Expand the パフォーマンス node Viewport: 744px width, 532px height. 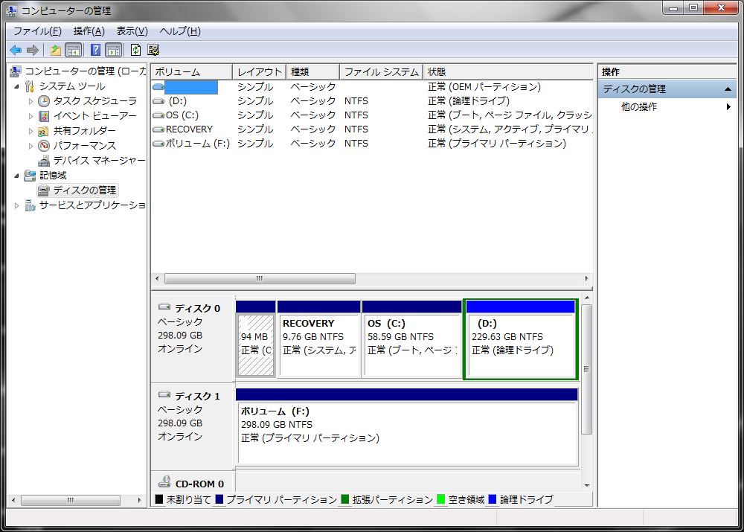31,146
